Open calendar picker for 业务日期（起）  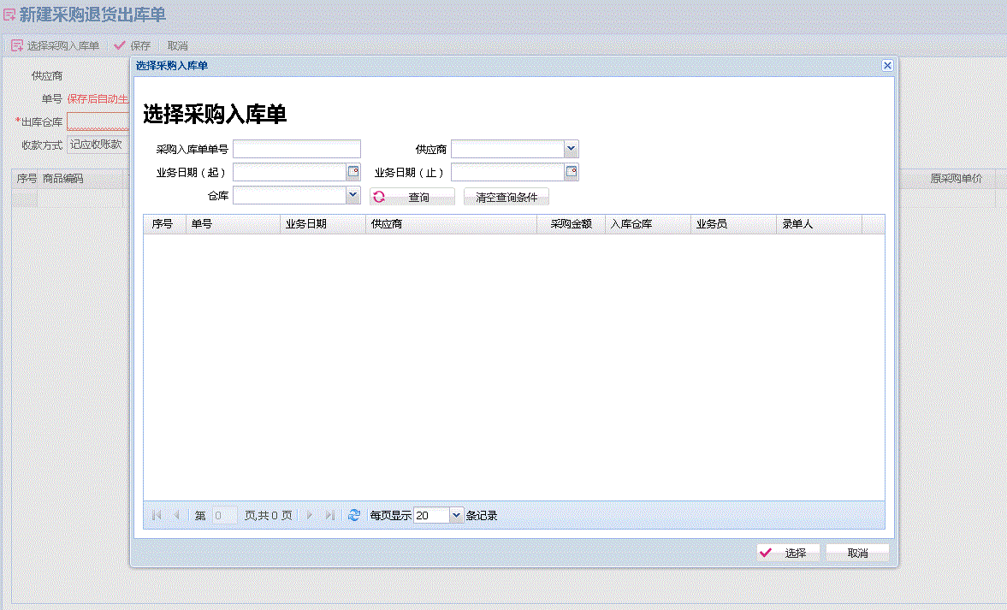click(x=353, y=172)
